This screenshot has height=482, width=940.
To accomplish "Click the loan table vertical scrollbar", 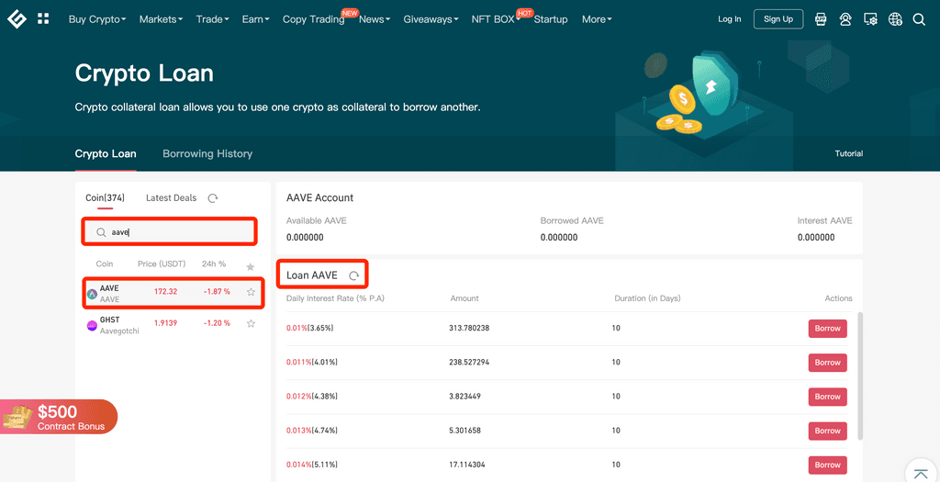I will tap(861, 376).
